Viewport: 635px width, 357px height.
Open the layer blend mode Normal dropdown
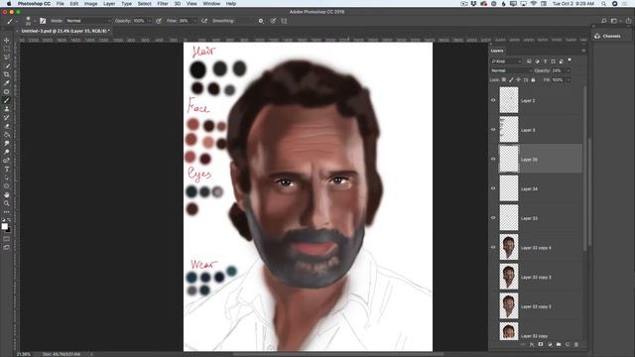click(511, 70)
